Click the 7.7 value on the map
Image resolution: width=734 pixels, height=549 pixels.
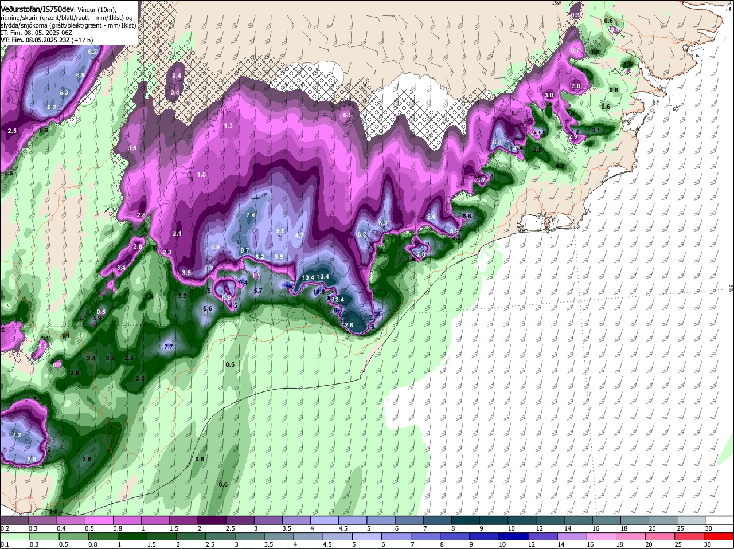tap(169, 347)
